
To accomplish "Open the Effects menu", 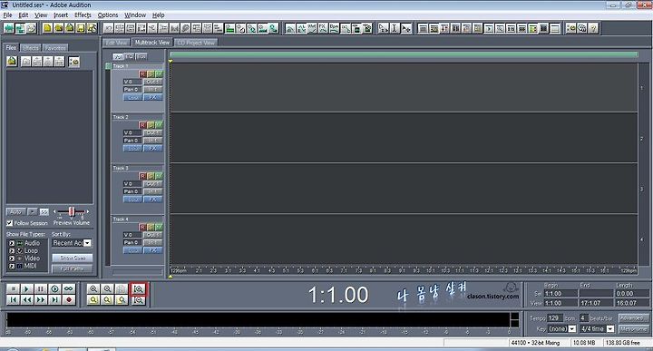I will click(83, 15).
